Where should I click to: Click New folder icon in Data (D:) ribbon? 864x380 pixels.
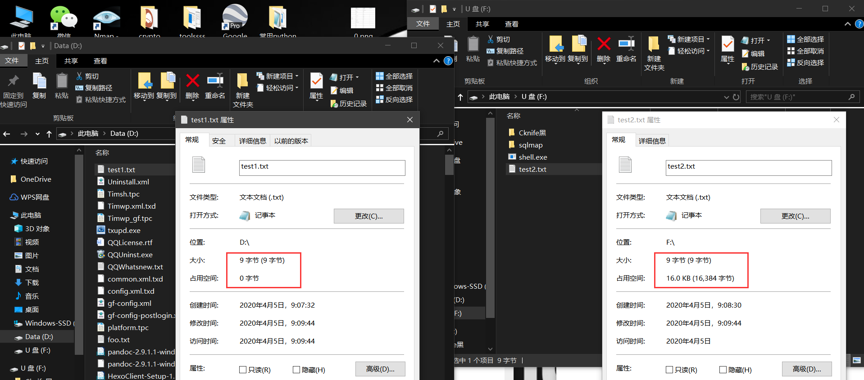242,81
